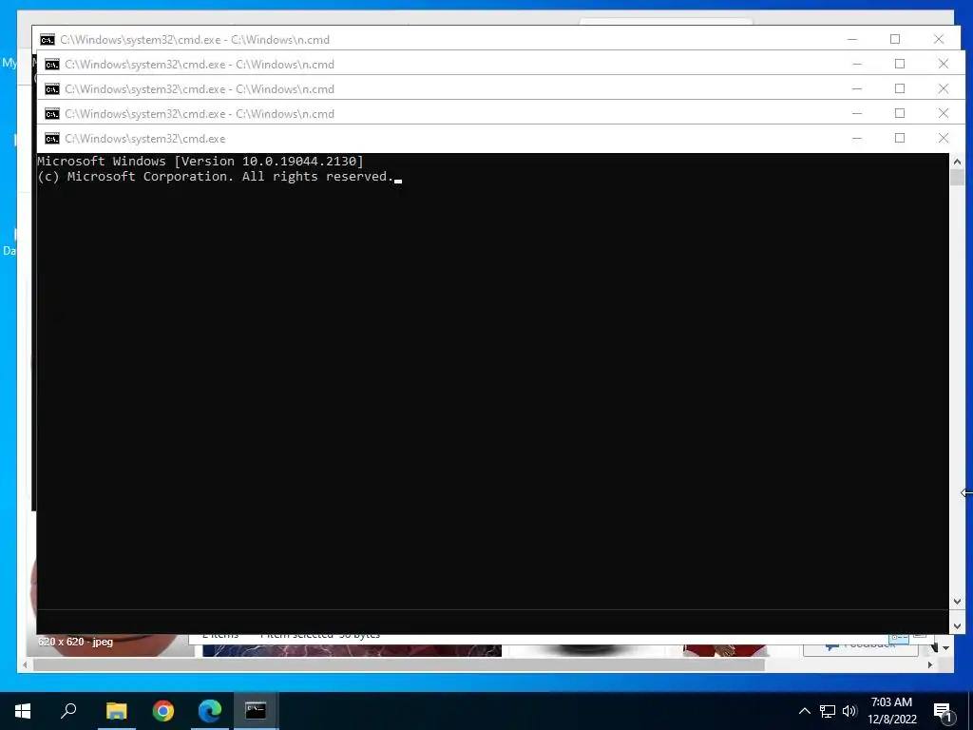973x730 pixels.
Task: Open the network status tray icon
Action: [828, 711]
